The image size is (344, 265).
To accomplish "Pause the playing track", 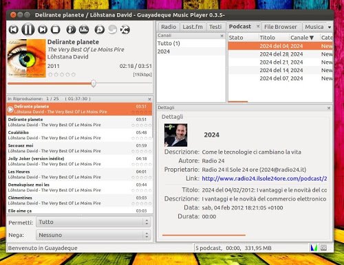I will tap(28, 30).
